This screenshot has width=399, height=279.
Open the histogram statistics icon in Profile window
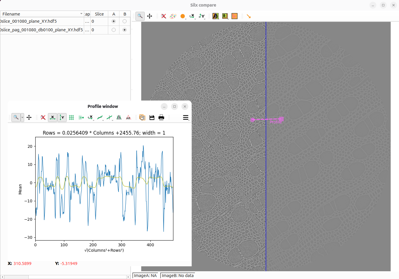(x=119, y=117)
